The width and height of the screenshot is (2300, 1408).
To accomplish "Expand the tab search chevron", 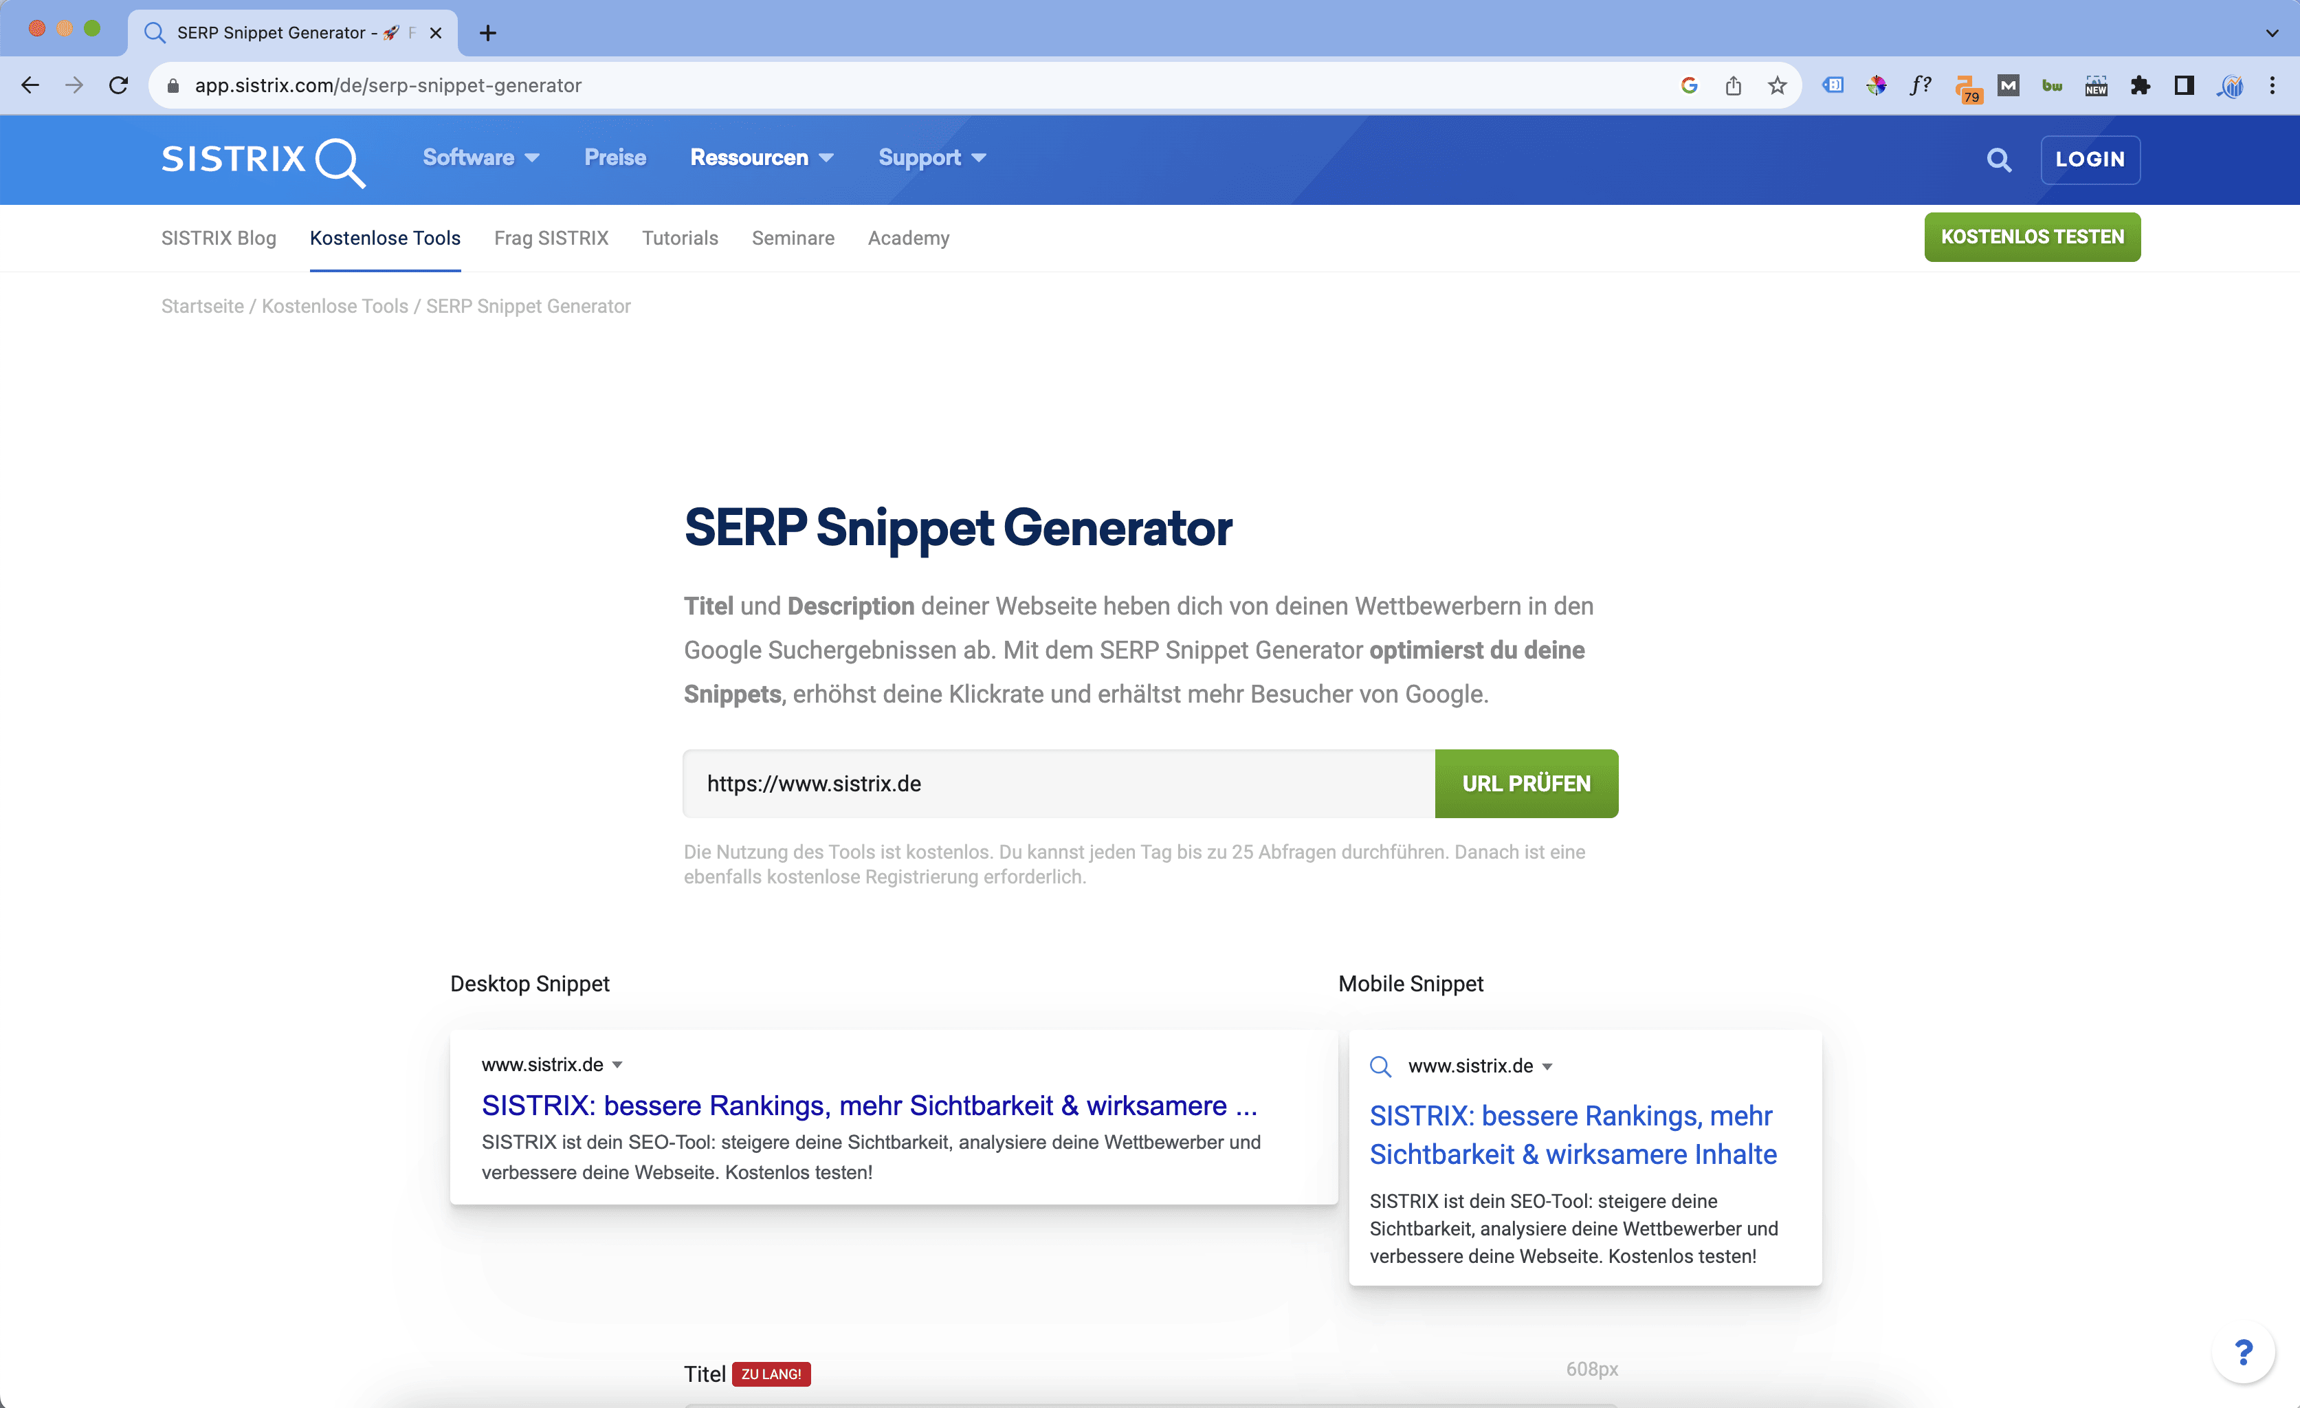I will coord(2272,34).
